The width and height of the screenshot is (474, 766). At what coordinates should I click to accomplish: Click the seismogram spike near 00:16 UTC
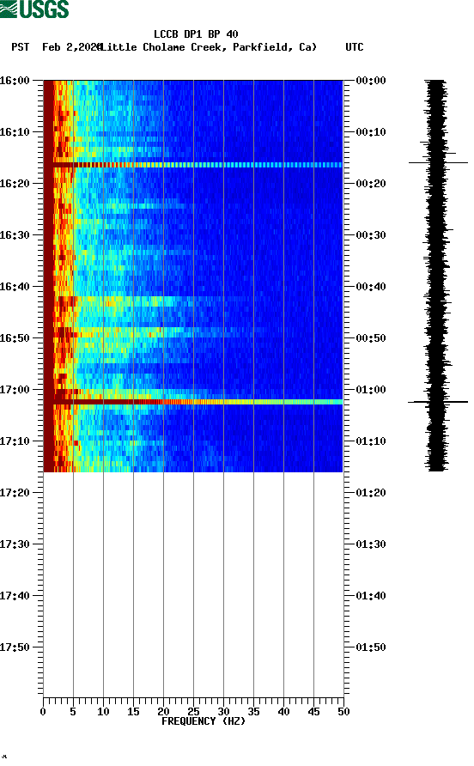pos(438,162)
